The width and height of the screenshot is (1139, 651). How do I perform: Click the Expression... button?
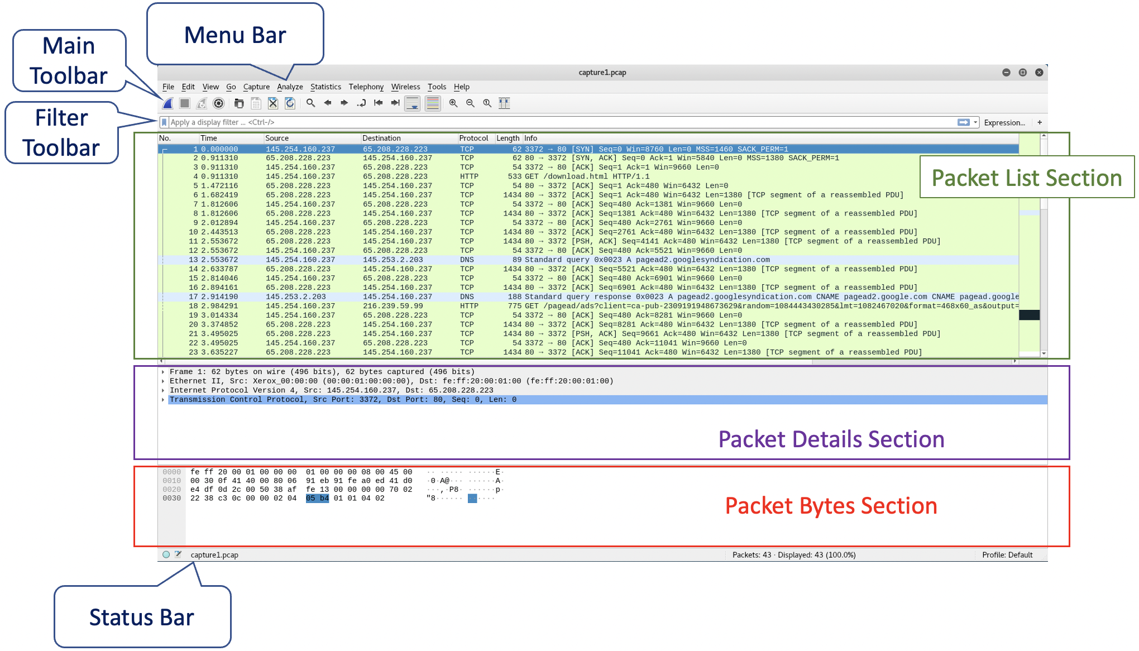click(x=1004, y=123)
